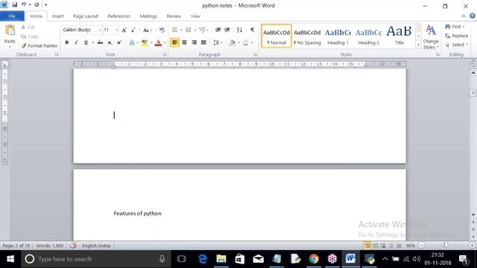Apply subscript formatting
The image size is (477, 268).
pyautogui.click(x=110, y=42)
